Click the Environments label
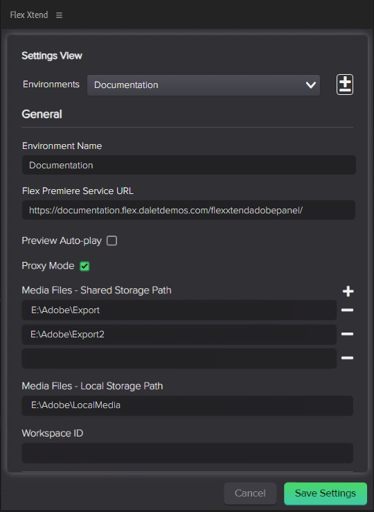The image size is (374, 512). [51, 85]
